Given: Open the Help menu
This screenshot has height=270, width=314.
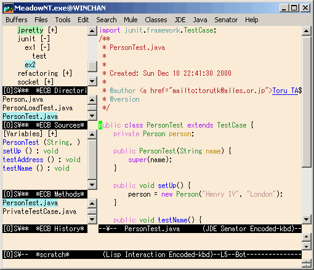Looking at the screenshot, I should [252, 20].
